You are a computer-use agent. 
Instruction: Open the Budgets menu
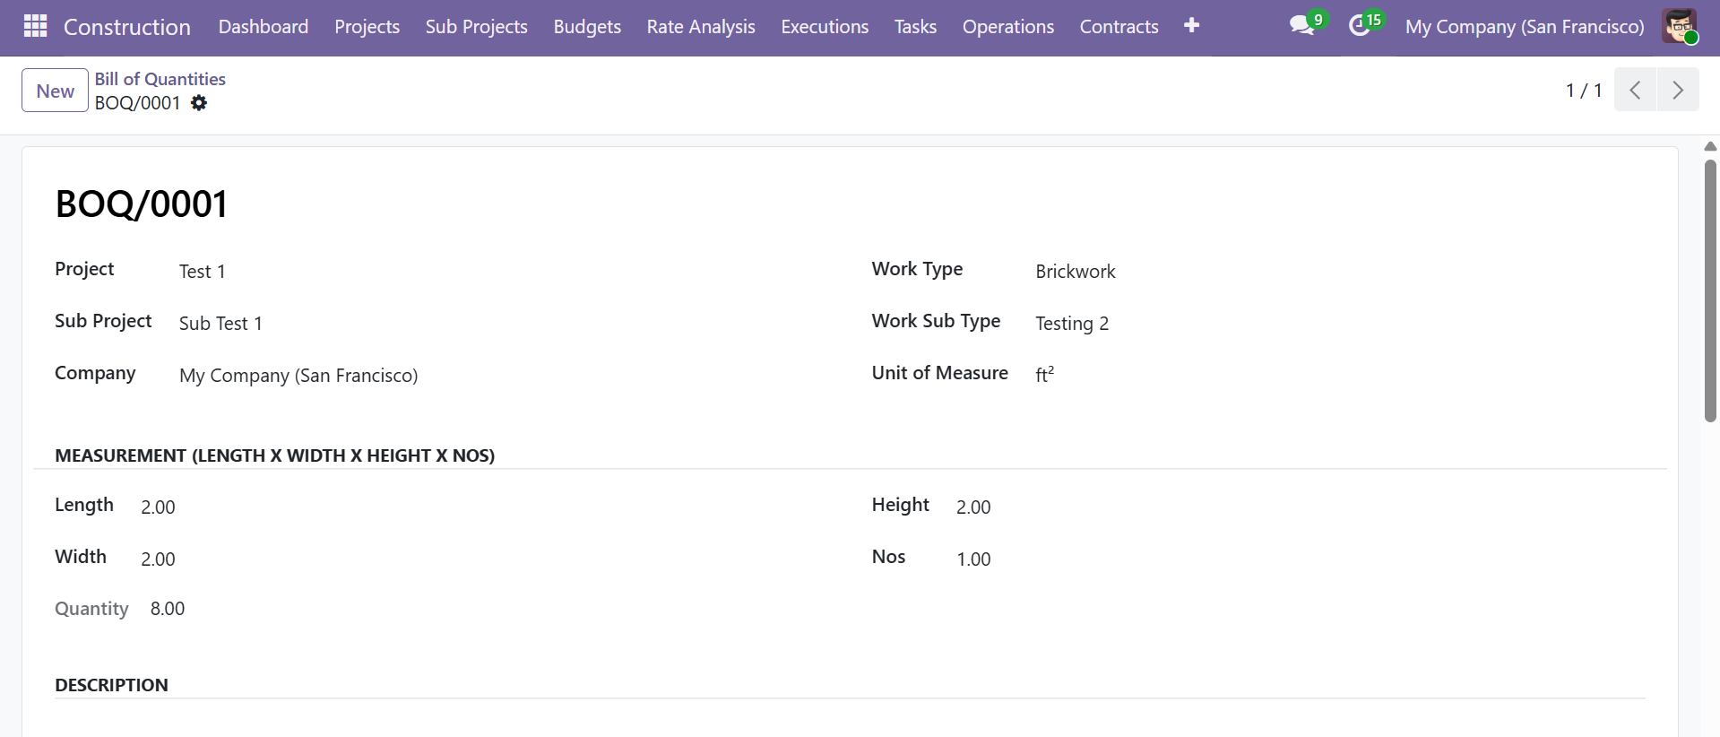point(587,27)
